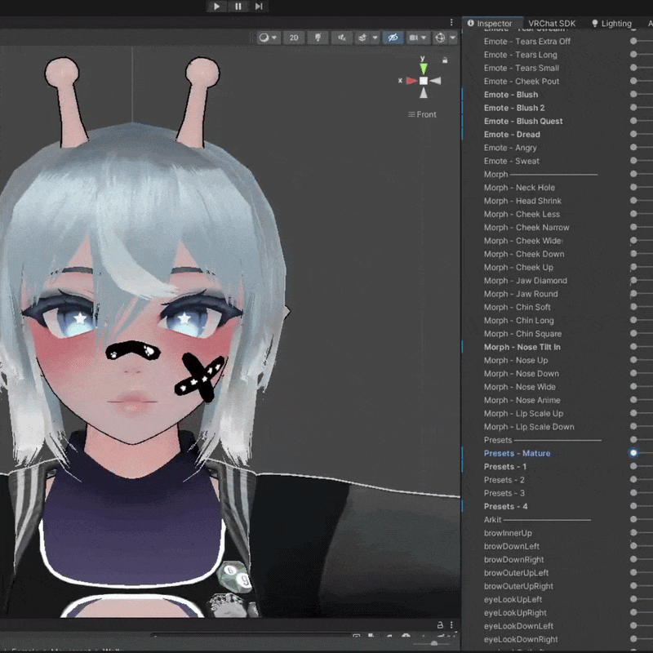Switch to the VRChat SDK tab
This screenshot has height=653, width=653.
(x=552, y=24)
